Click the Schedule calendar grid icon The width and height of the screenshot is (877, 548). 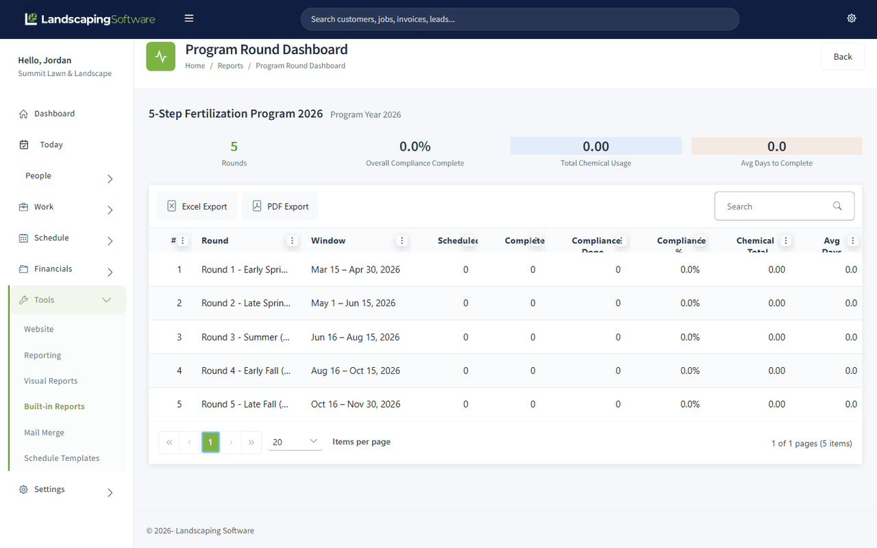tap(24, 238)
